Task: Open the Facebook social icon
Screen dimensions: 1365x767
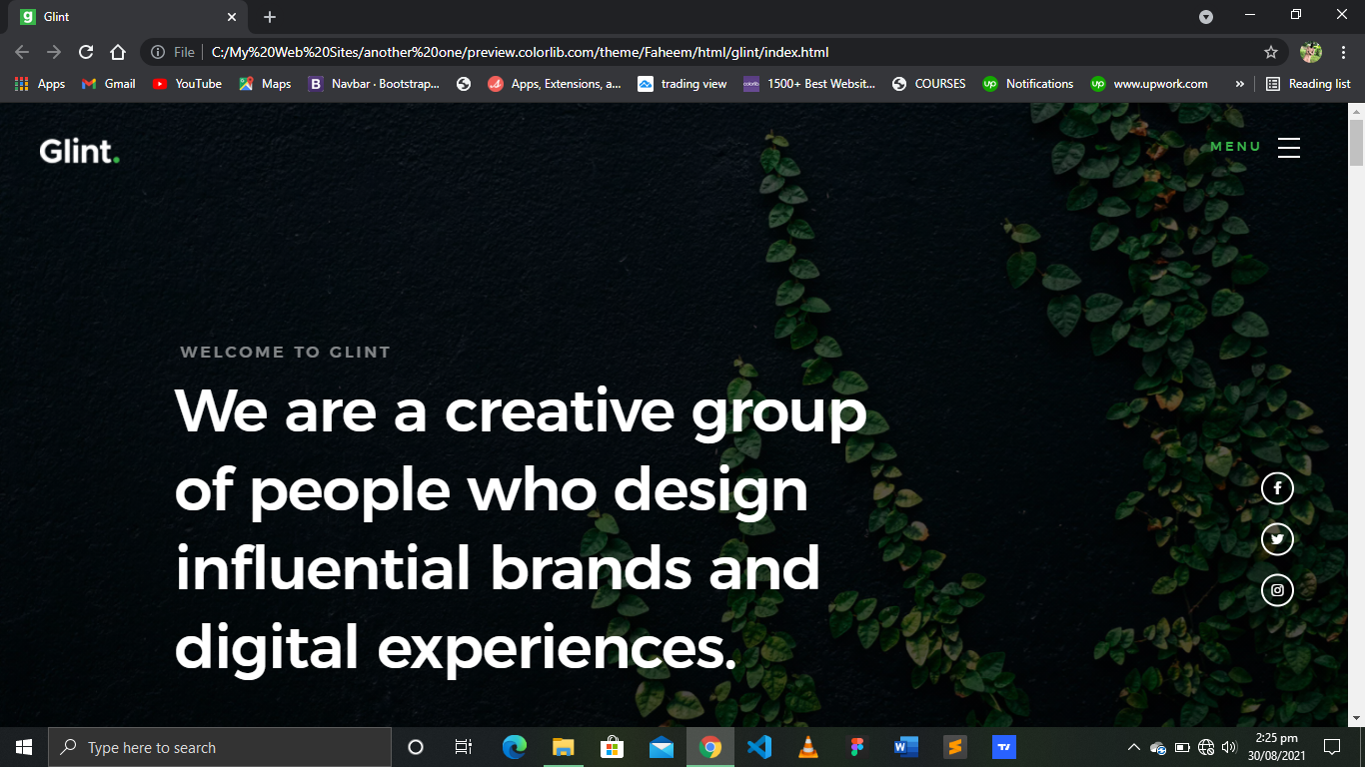Action: tap(1277, 488)
